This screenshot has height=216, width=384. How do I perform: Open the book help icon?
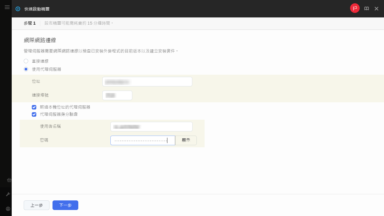(x=367, y=9)
